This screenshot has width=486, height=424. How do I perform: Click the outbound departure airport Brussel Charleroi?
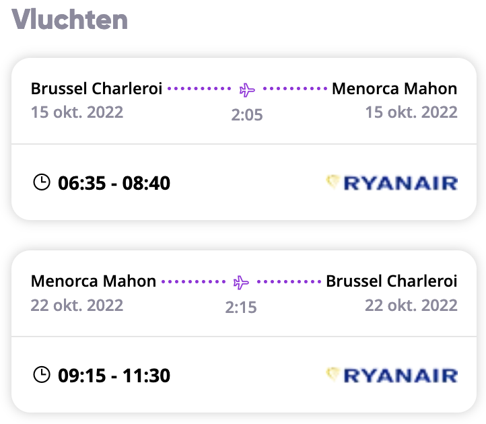[96, 89]
